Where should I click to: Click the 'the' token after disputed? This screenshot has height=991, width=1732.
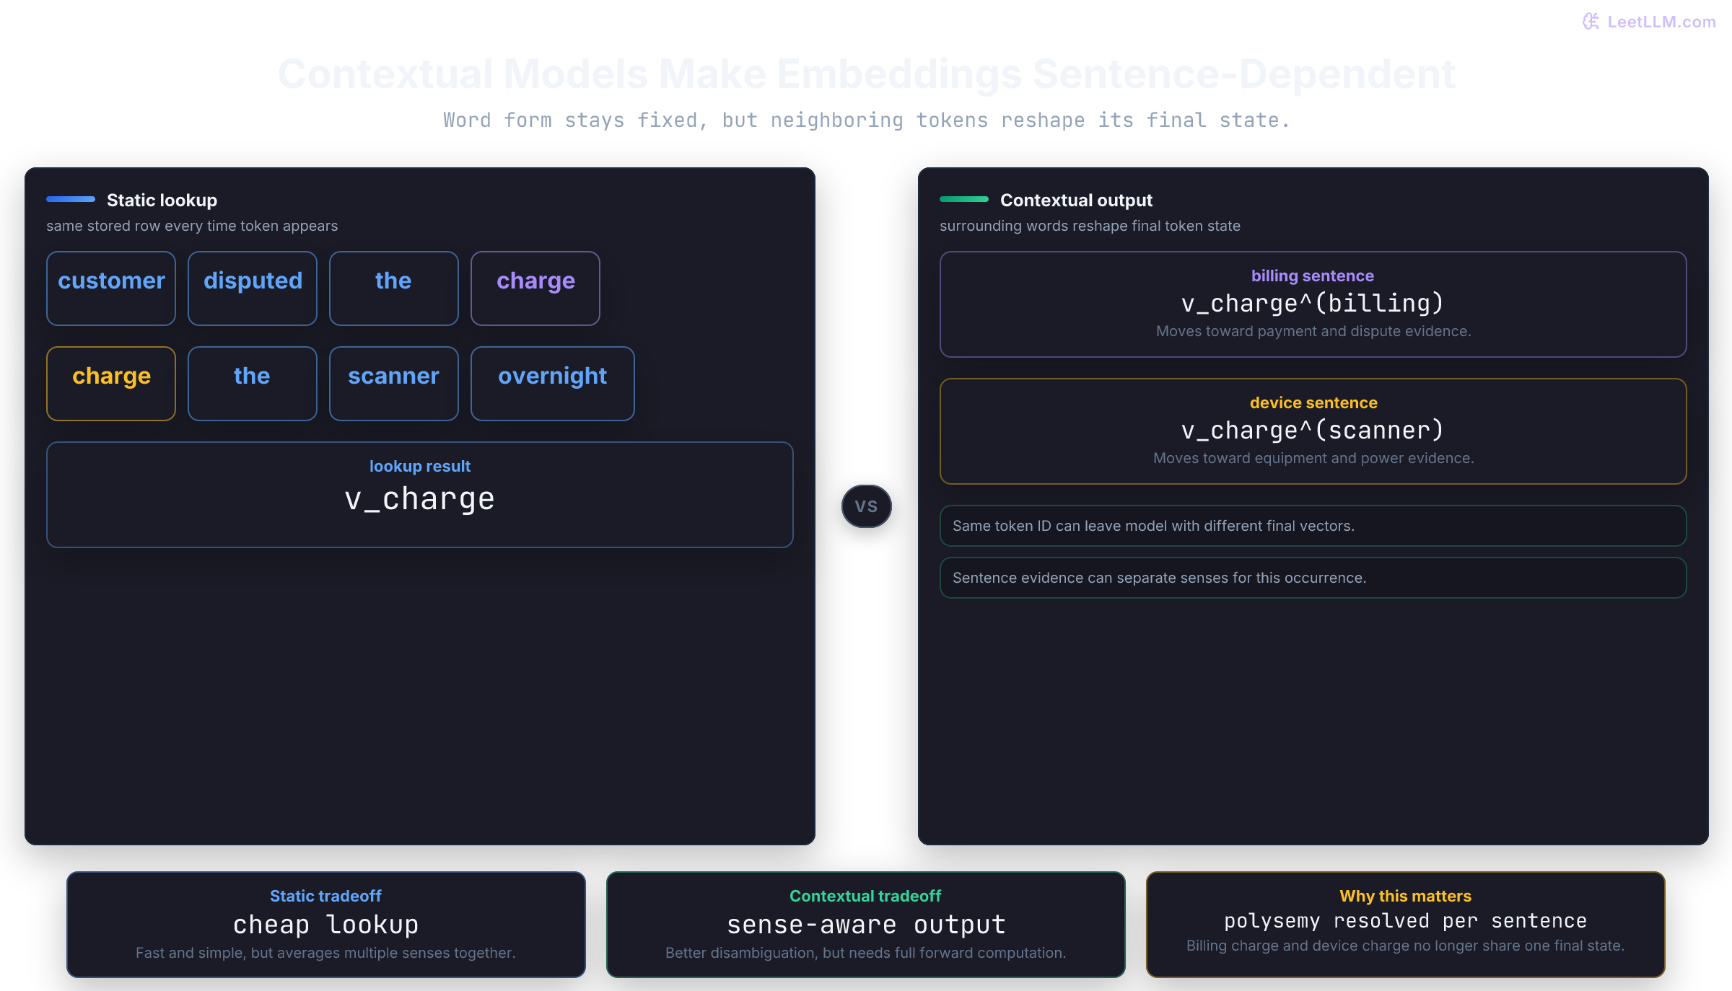pos(394,288)
